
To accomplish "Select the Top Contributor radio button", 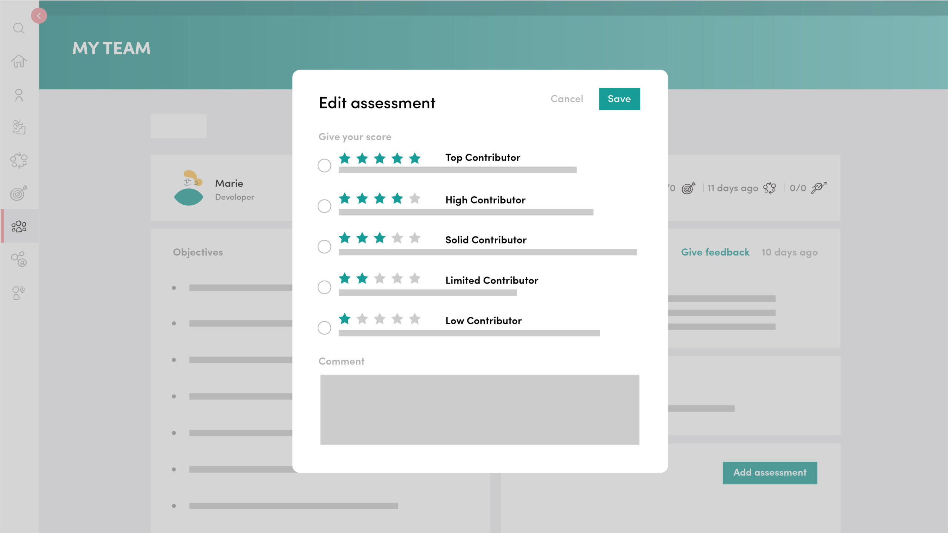I will click(324, 165).
